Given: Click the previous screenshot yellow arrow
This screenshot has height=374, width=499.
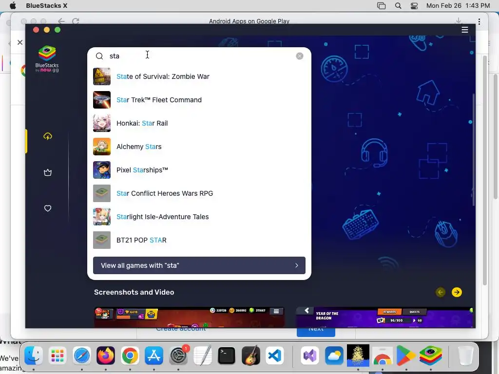Looking at the screenshot, I should 441,292.
